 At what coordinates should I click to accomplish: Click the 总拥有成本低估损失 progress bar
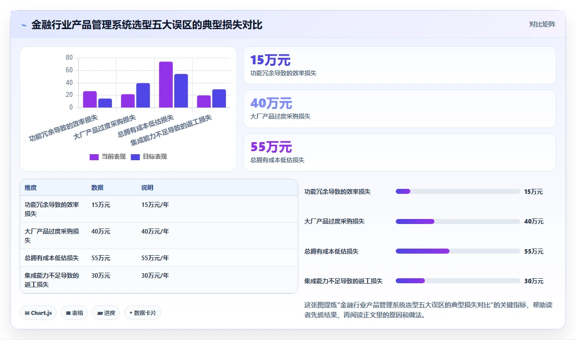point(457,252)
